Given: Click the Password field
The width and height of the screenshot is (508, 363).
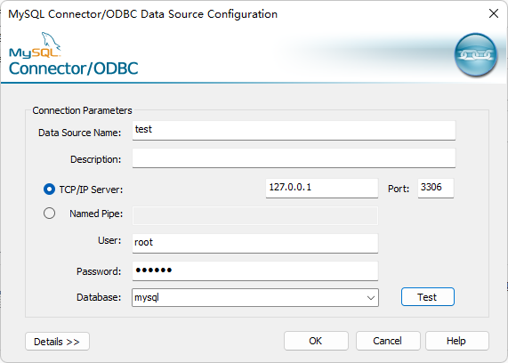Looking at the screenshot, I should tap(255, 271).
